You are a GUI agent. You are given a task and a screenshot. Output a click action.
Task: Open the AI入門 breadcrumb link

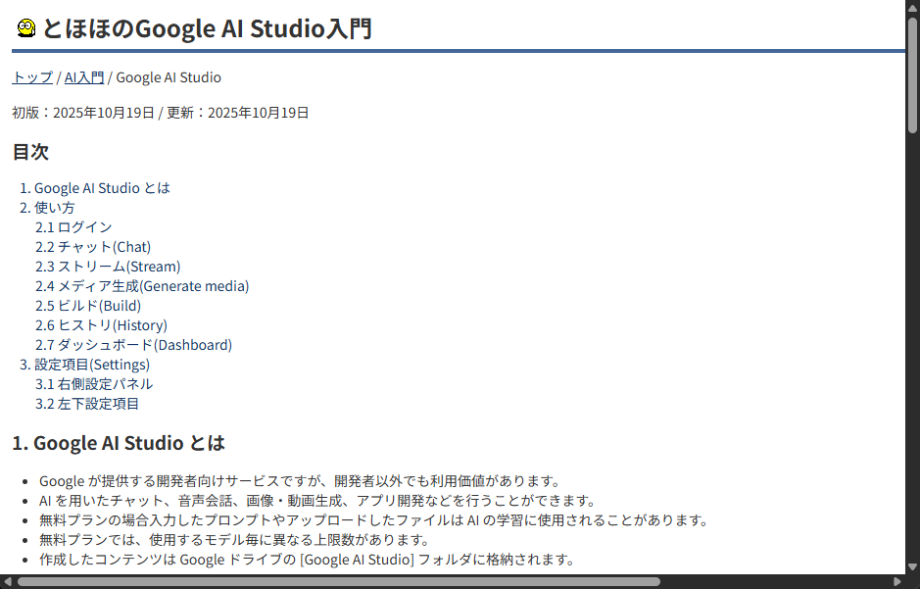coord(83,76)
